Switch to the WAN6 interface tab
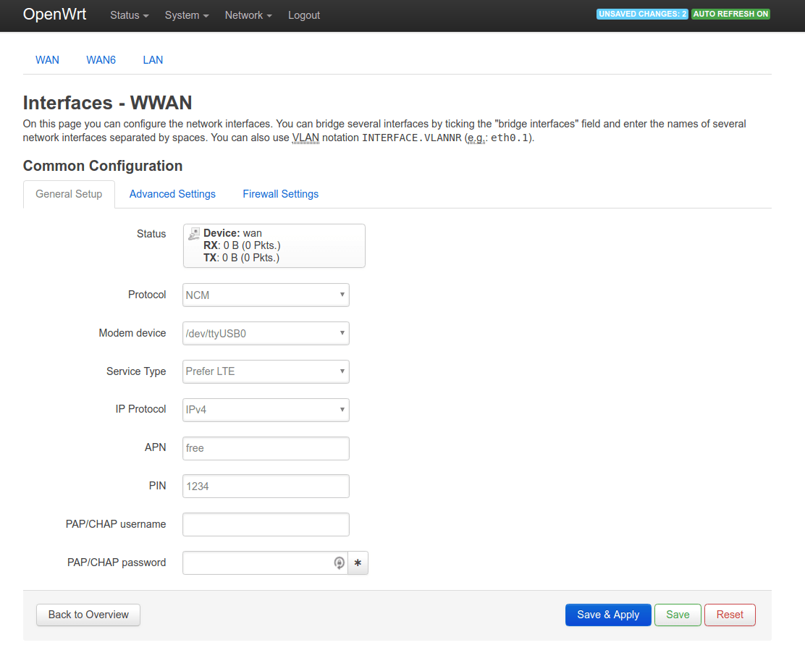 click(101, 60)
